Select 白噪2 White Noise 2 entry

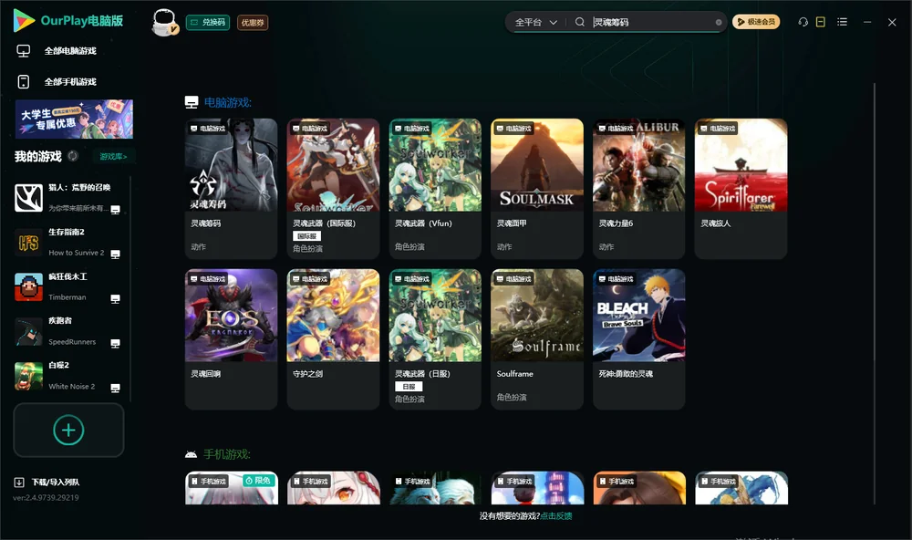click(x=68, y=376)
